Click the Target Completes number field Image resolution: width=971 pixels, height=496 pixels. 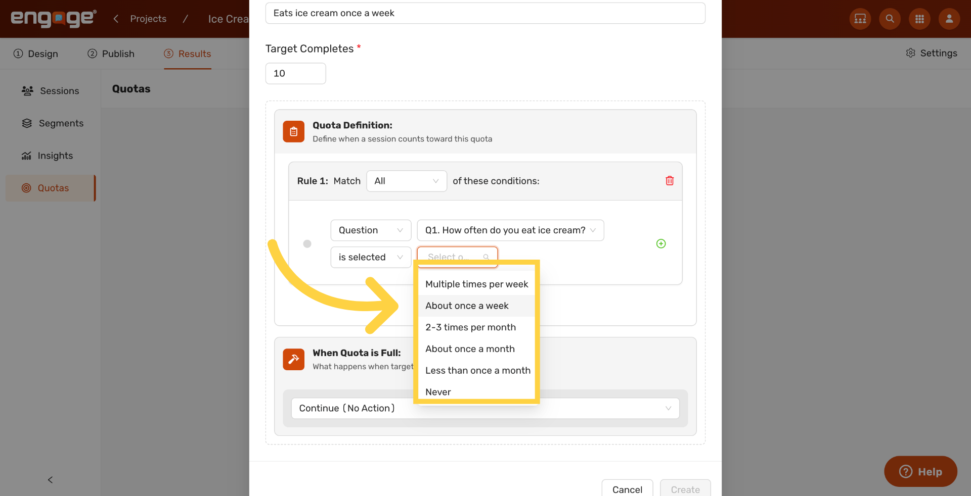pos(296,73)
